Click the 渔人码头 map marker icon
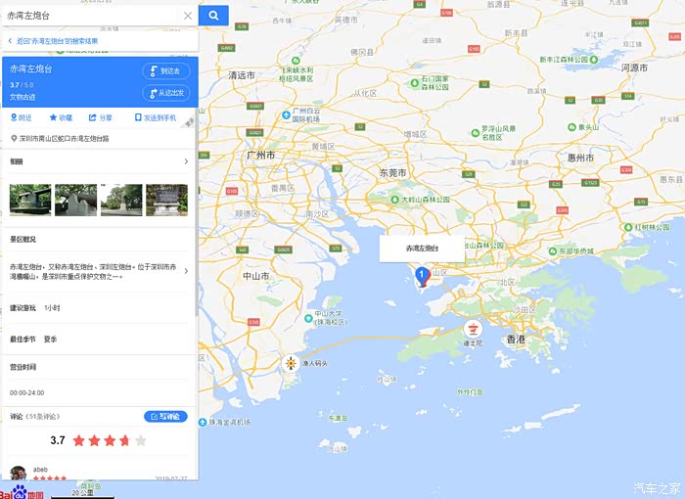The height and width of the screenshot is (499, 685). (x=290, y=363)
